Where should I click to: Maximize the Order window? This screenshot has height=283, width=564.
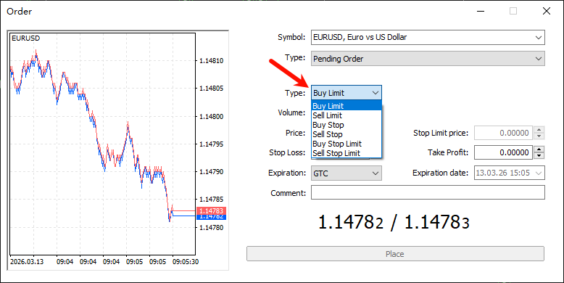[x=513, y=11]
